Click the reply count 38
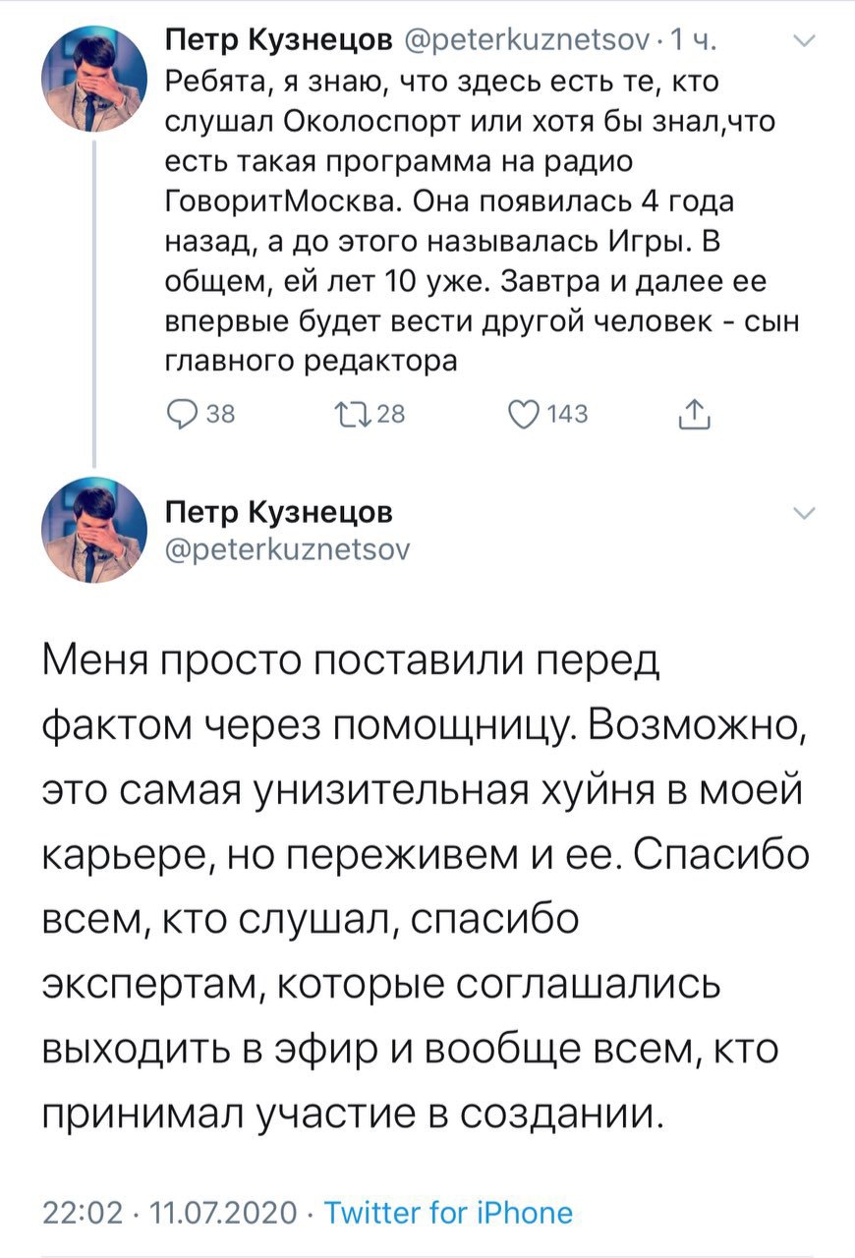This screenshot has width=855, height=1258. [220, 415]
